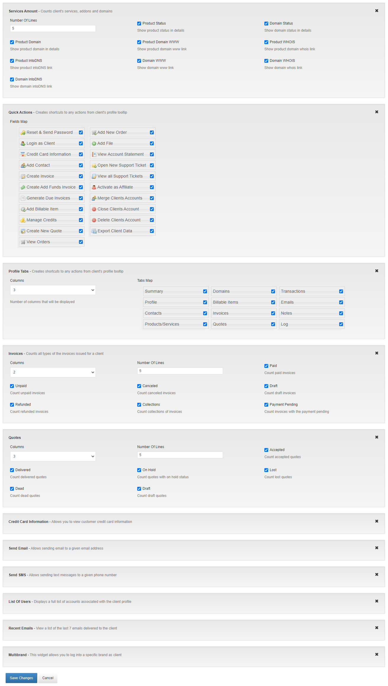Click the Add File green plus icon

click(x=94, y=144)
